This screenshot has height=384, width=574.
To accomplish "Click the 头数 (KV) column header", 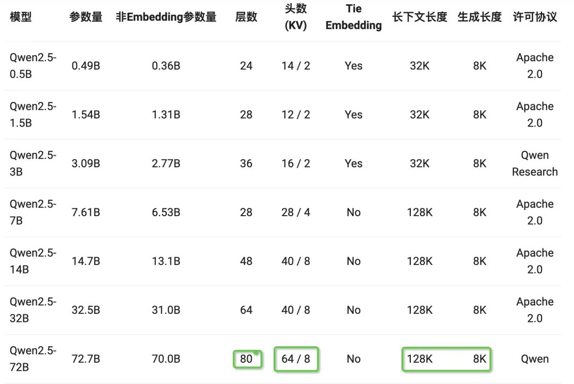I will (x=296, y=17).
